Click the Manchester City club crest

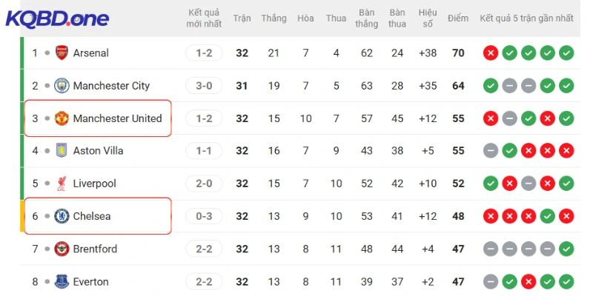[x=62, y=86]
